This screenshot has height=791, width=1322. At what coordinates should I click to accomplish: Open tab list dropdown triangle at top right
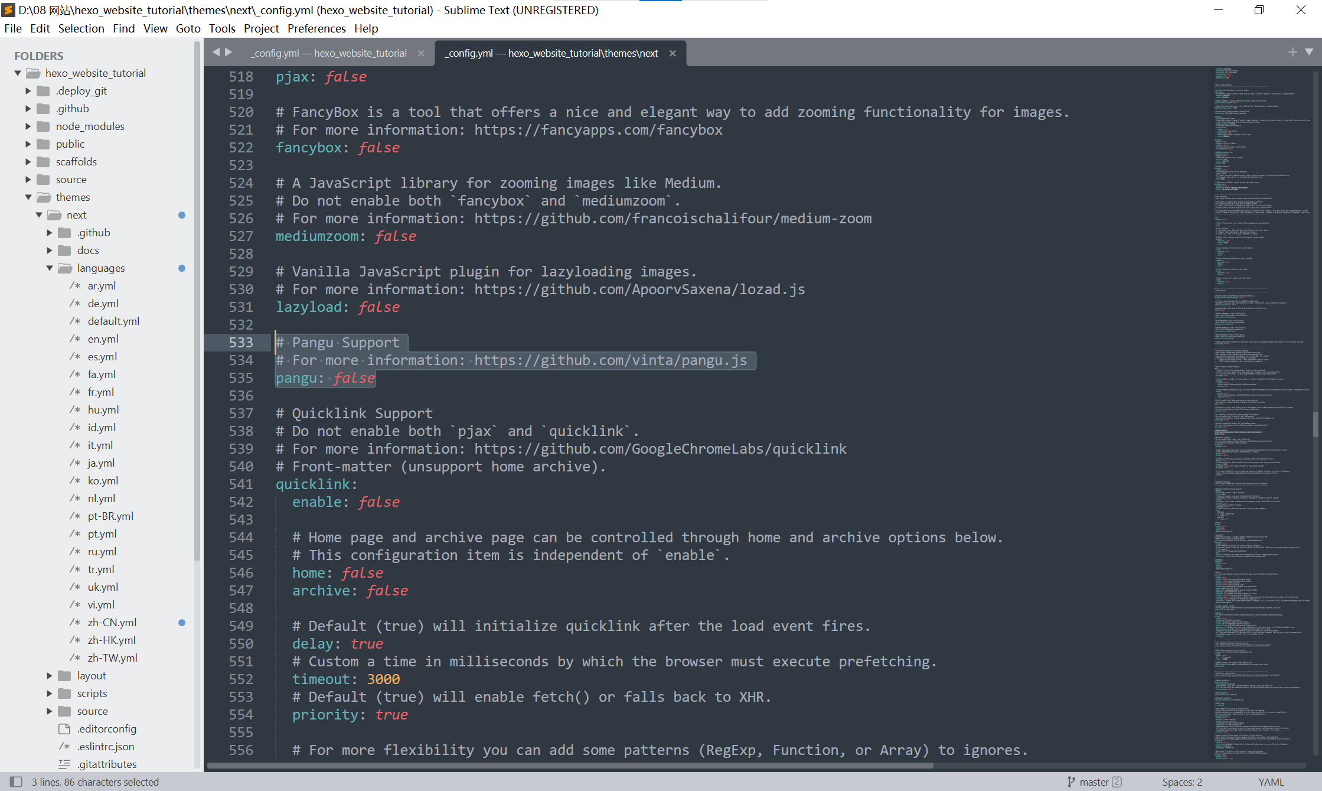tap(1309, 52)
